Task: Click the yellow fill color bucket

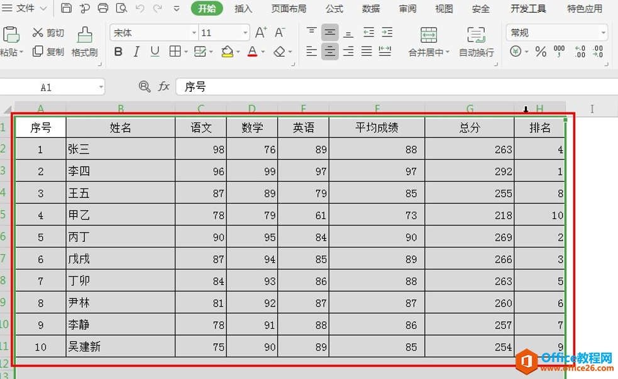Action: click(x=227, y=51)
